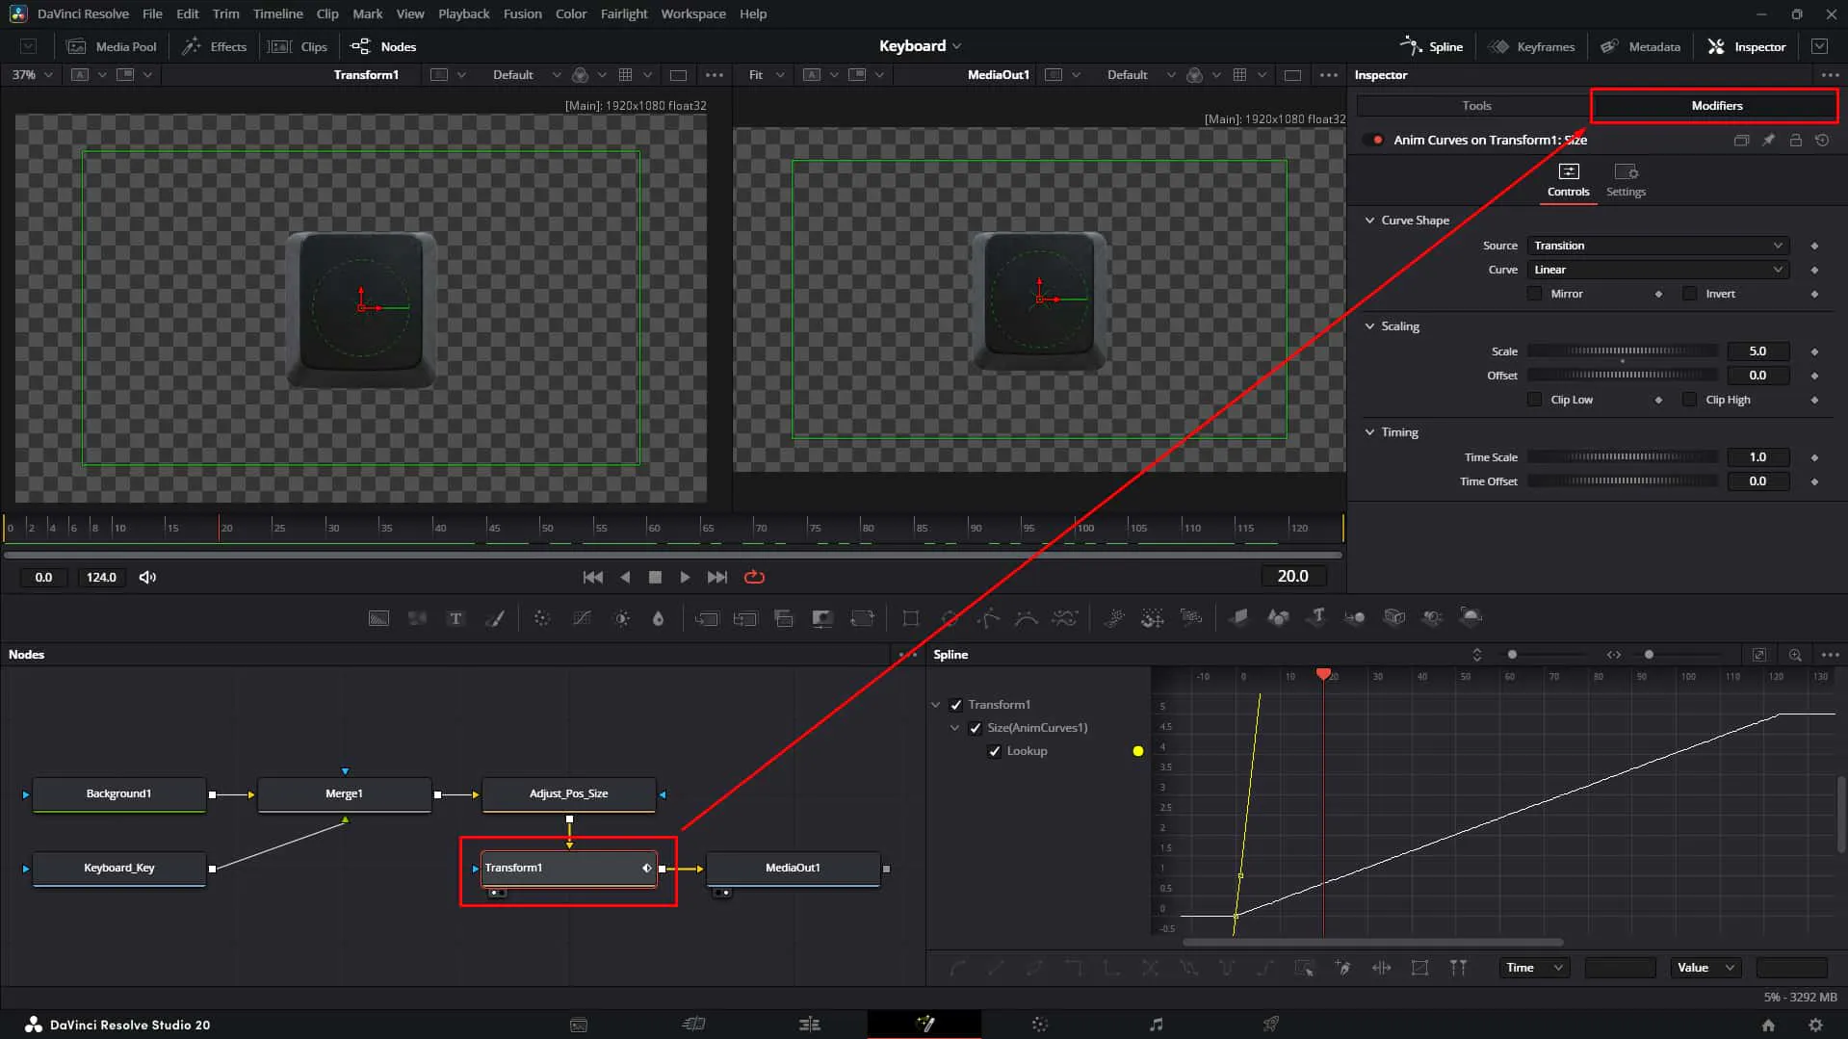Add a Text 3D tool
The height and width of the screenshot is (1039, 1848).
click(x=1317, y=617)
